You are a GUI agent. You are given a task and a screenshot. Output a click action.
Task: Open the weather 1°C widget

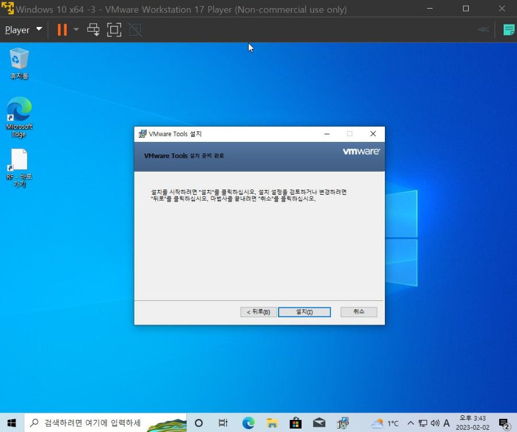click(x=385, y=423)
